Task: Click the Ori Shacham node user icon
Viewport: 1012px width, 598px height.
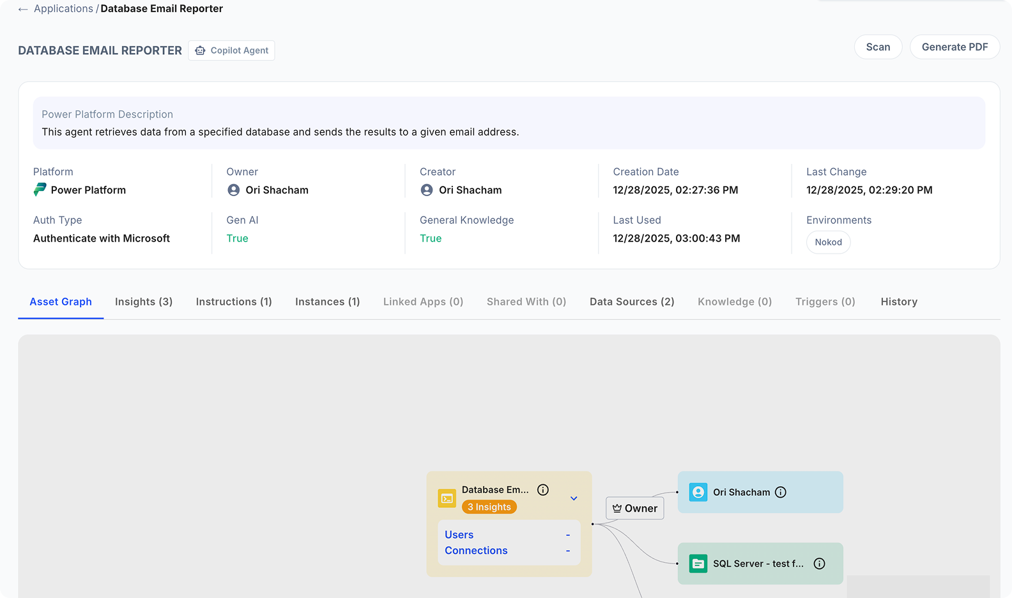Action: 698,492
